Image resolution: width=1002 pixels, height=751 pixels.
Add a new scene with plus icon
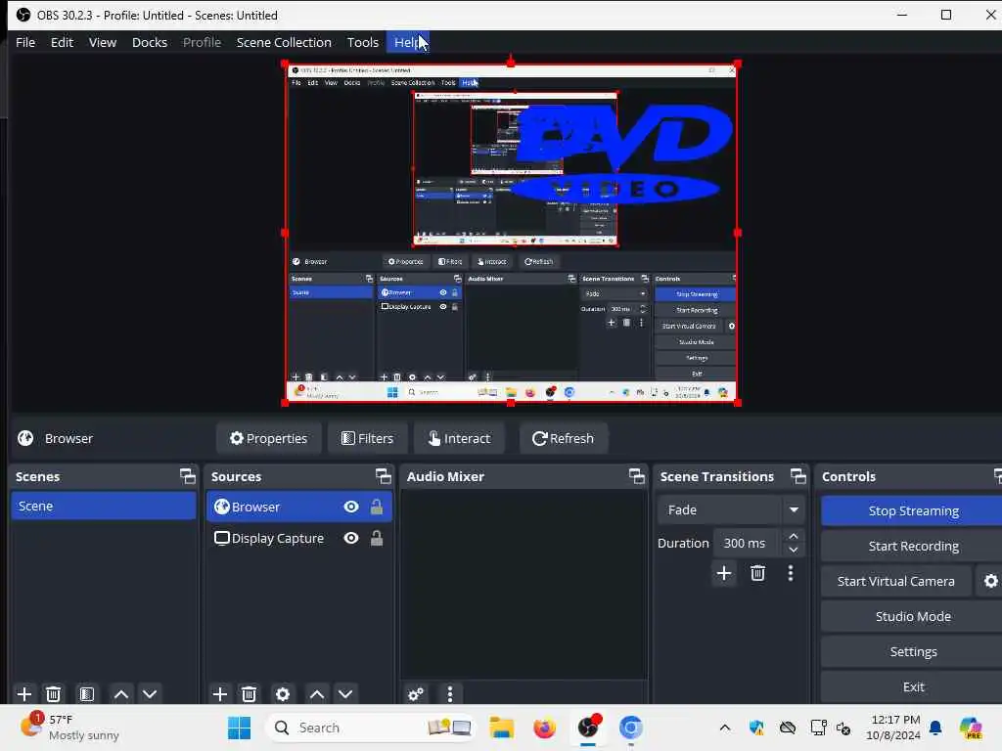point(24,693)
